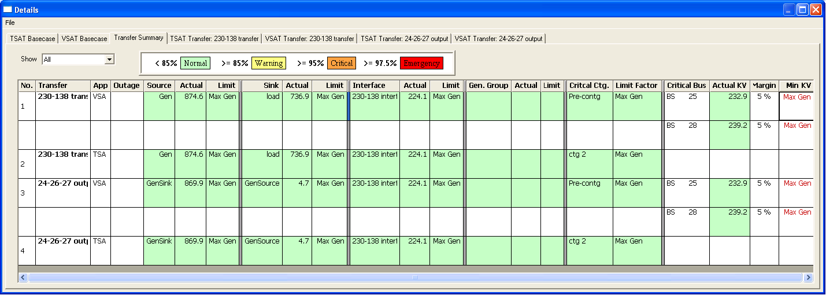This screenshot has width=826, height=295.
Task: Click the yellow Warning legend swatch
Action: (269, 63)
